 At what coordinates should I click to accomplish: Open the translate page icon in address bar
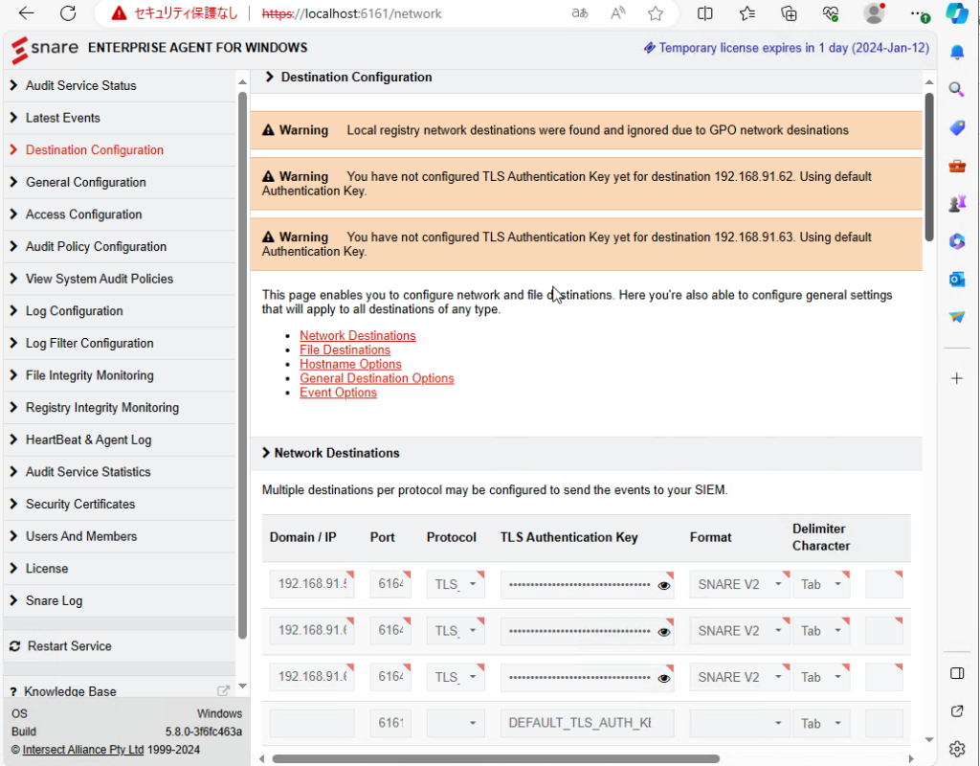point(580,13)
